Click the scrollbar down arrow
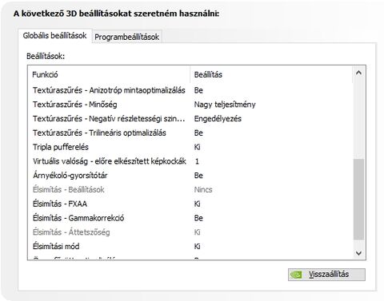The height and width of the screenshot is (301, 384). point(358,253)
